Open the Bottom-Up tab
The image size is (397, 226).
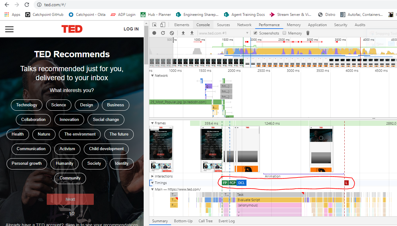(x=183, y=221)
